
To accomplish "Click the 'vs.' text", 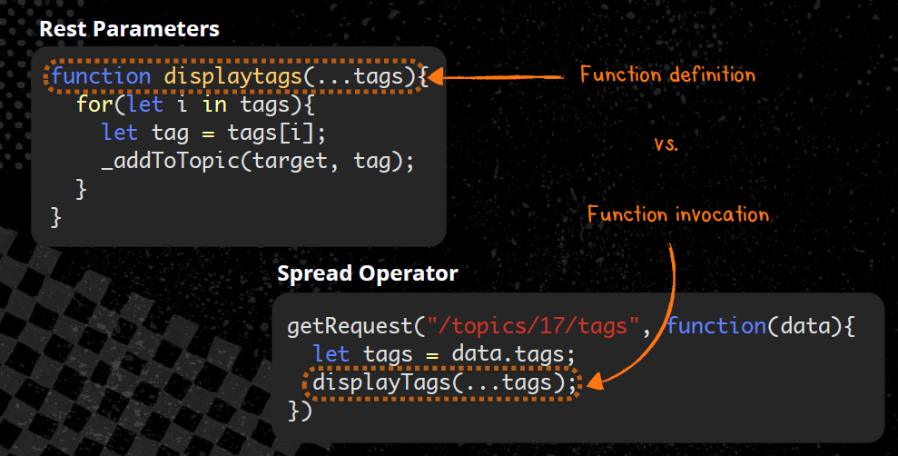I will [x=666, y=144].
